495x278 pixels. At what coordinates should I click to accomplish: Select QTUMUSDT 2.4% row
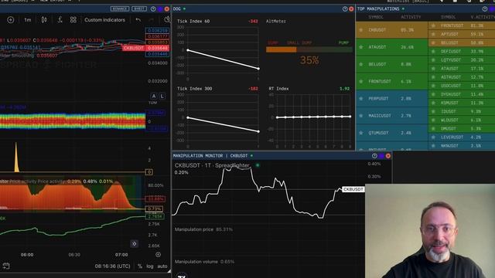[392, 133]
